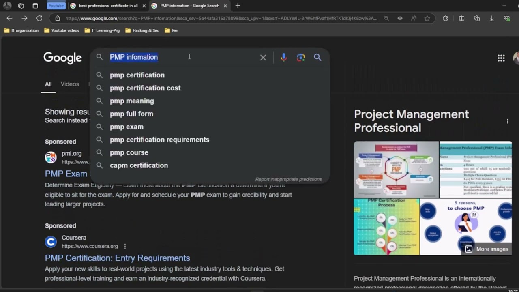Open the browser extensions icon
519x292 pixels.
(445, 18)
